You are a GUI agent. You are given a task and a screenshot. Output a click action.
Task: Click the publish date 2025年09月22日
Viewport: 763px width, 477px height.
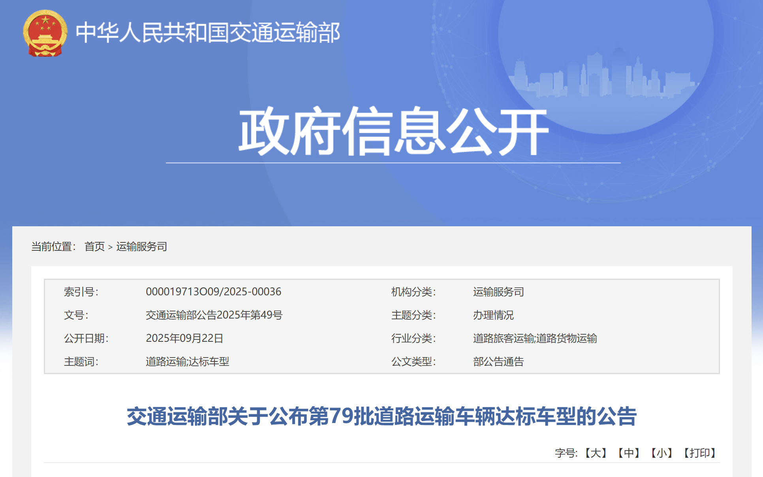[184, 338]
